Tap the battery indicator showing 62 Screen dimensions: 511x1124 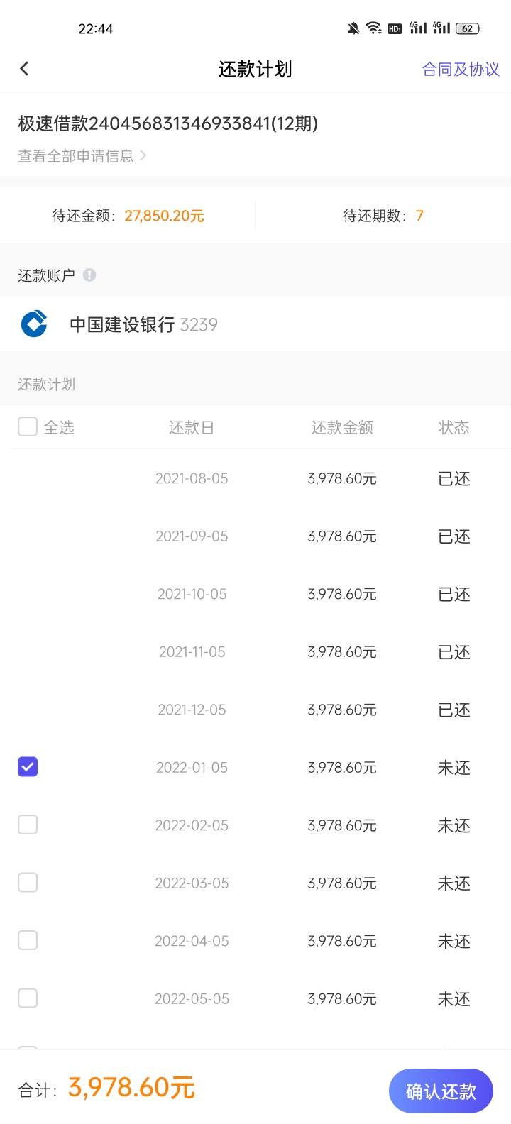(x=468, y=28)
